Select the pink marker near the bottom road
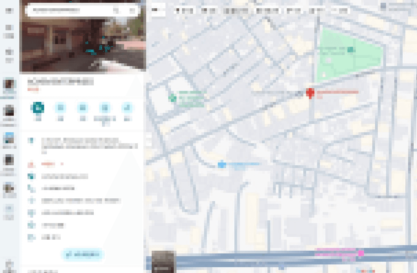Viewport: 417px width, 273px height. [361, 253]
